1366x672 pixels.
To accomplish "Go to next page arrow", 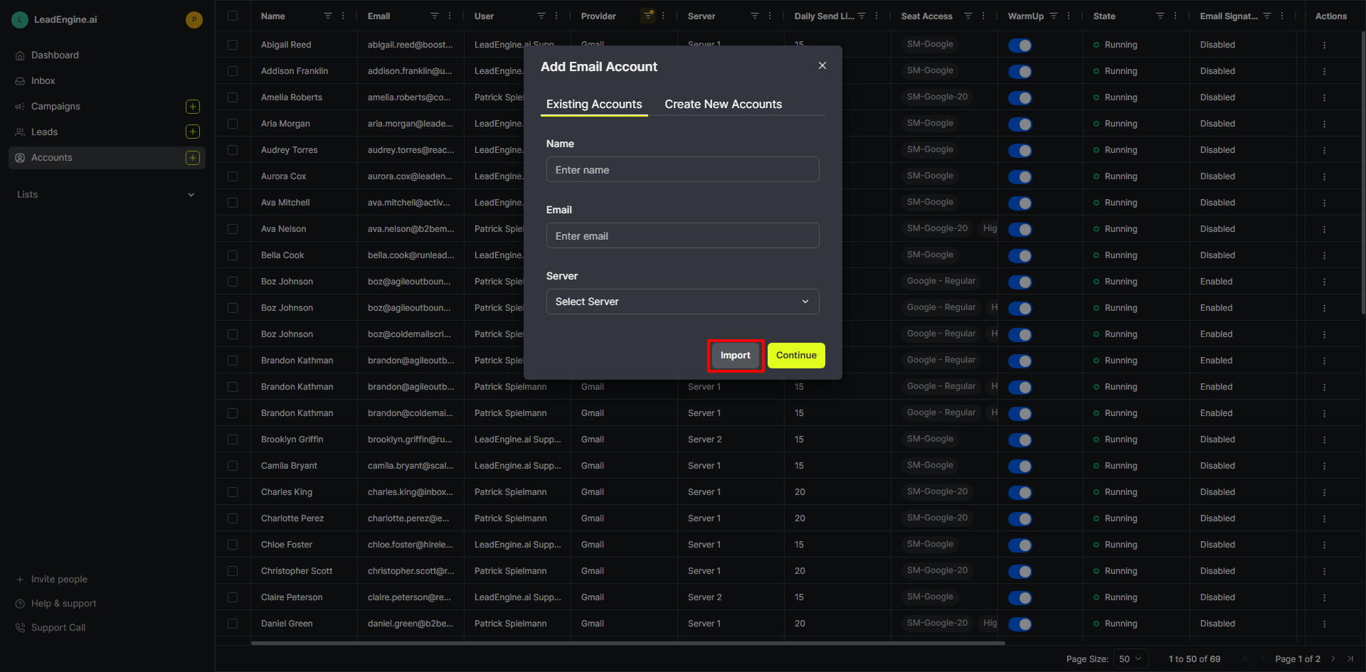I will point(1333,659).
